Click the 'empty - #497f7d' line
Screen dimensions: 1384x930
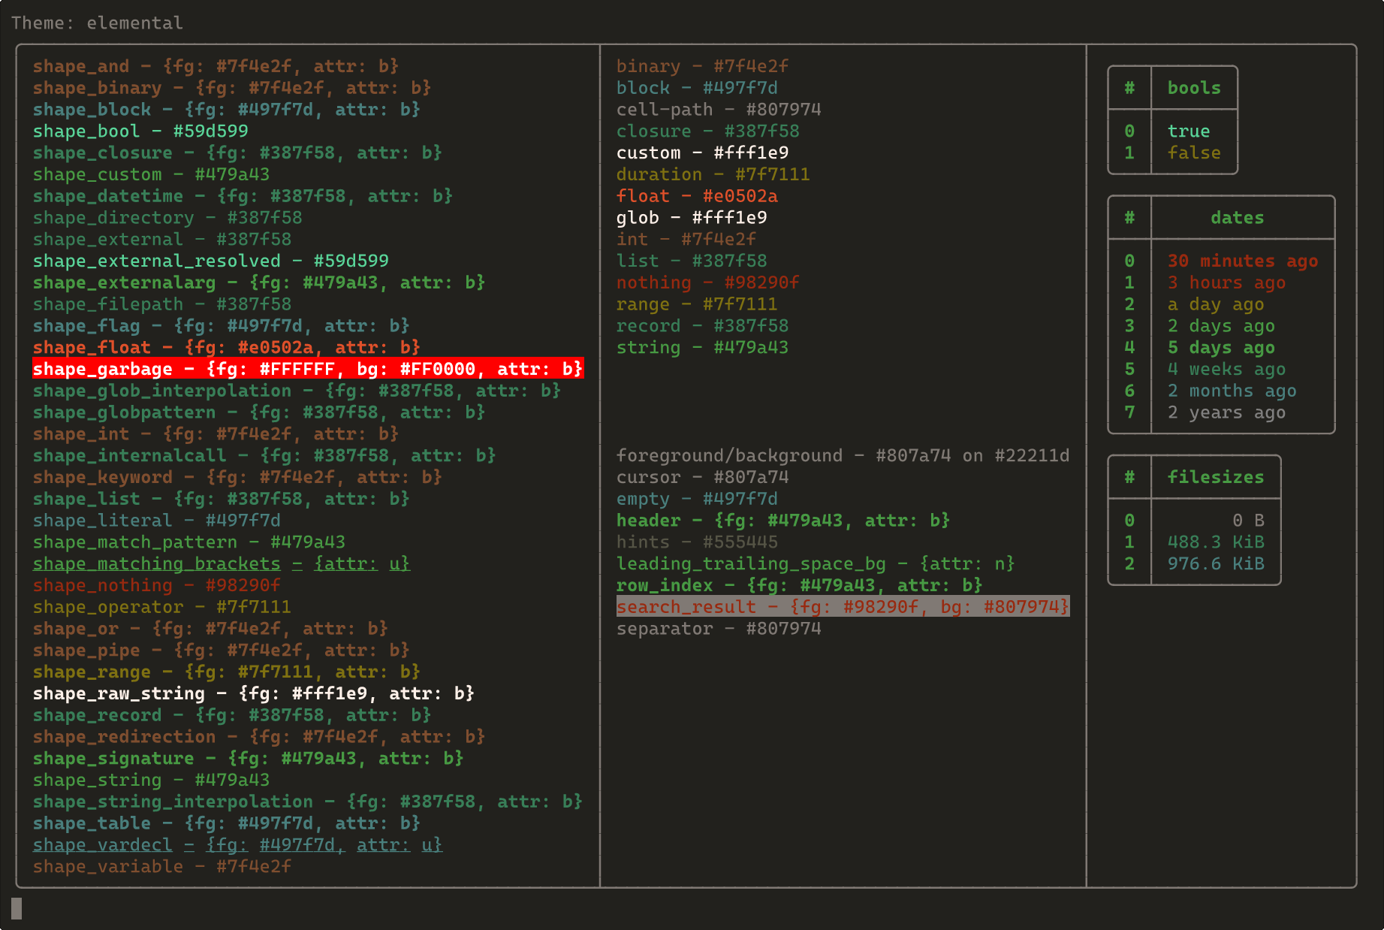pyautogui.click(x=697, y=500)
